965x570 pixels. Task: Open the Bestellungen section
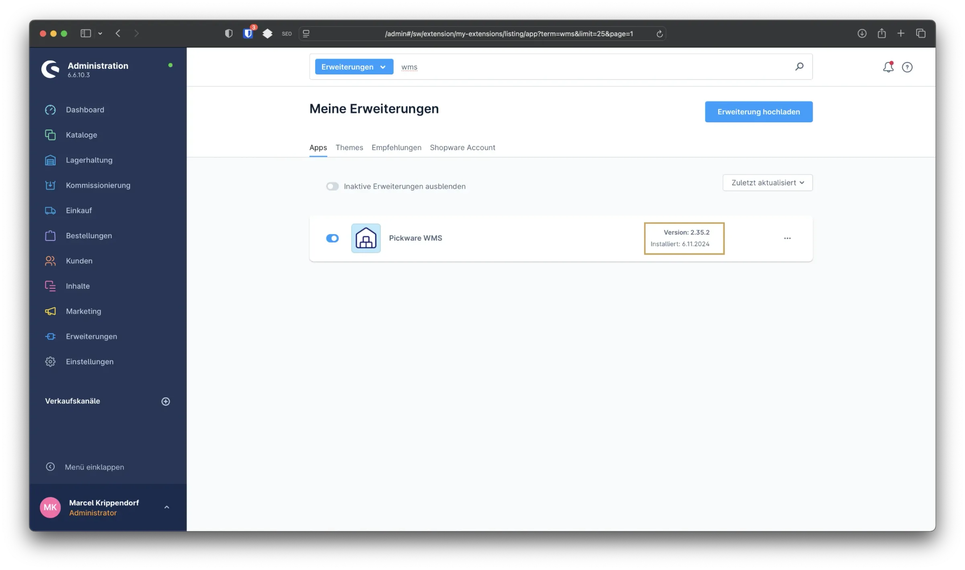(89, 235)
